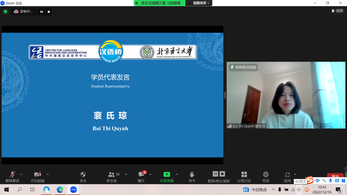Stop recording using top-left stop button

(x=49, y=12)
